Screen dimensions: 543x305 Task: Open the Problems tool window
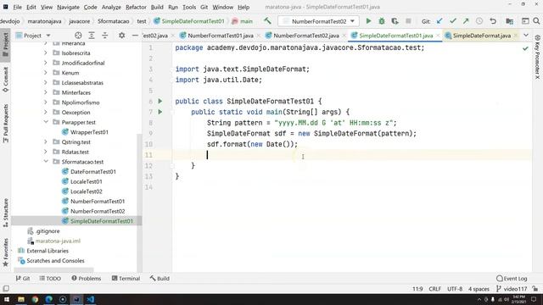(87, 279)
